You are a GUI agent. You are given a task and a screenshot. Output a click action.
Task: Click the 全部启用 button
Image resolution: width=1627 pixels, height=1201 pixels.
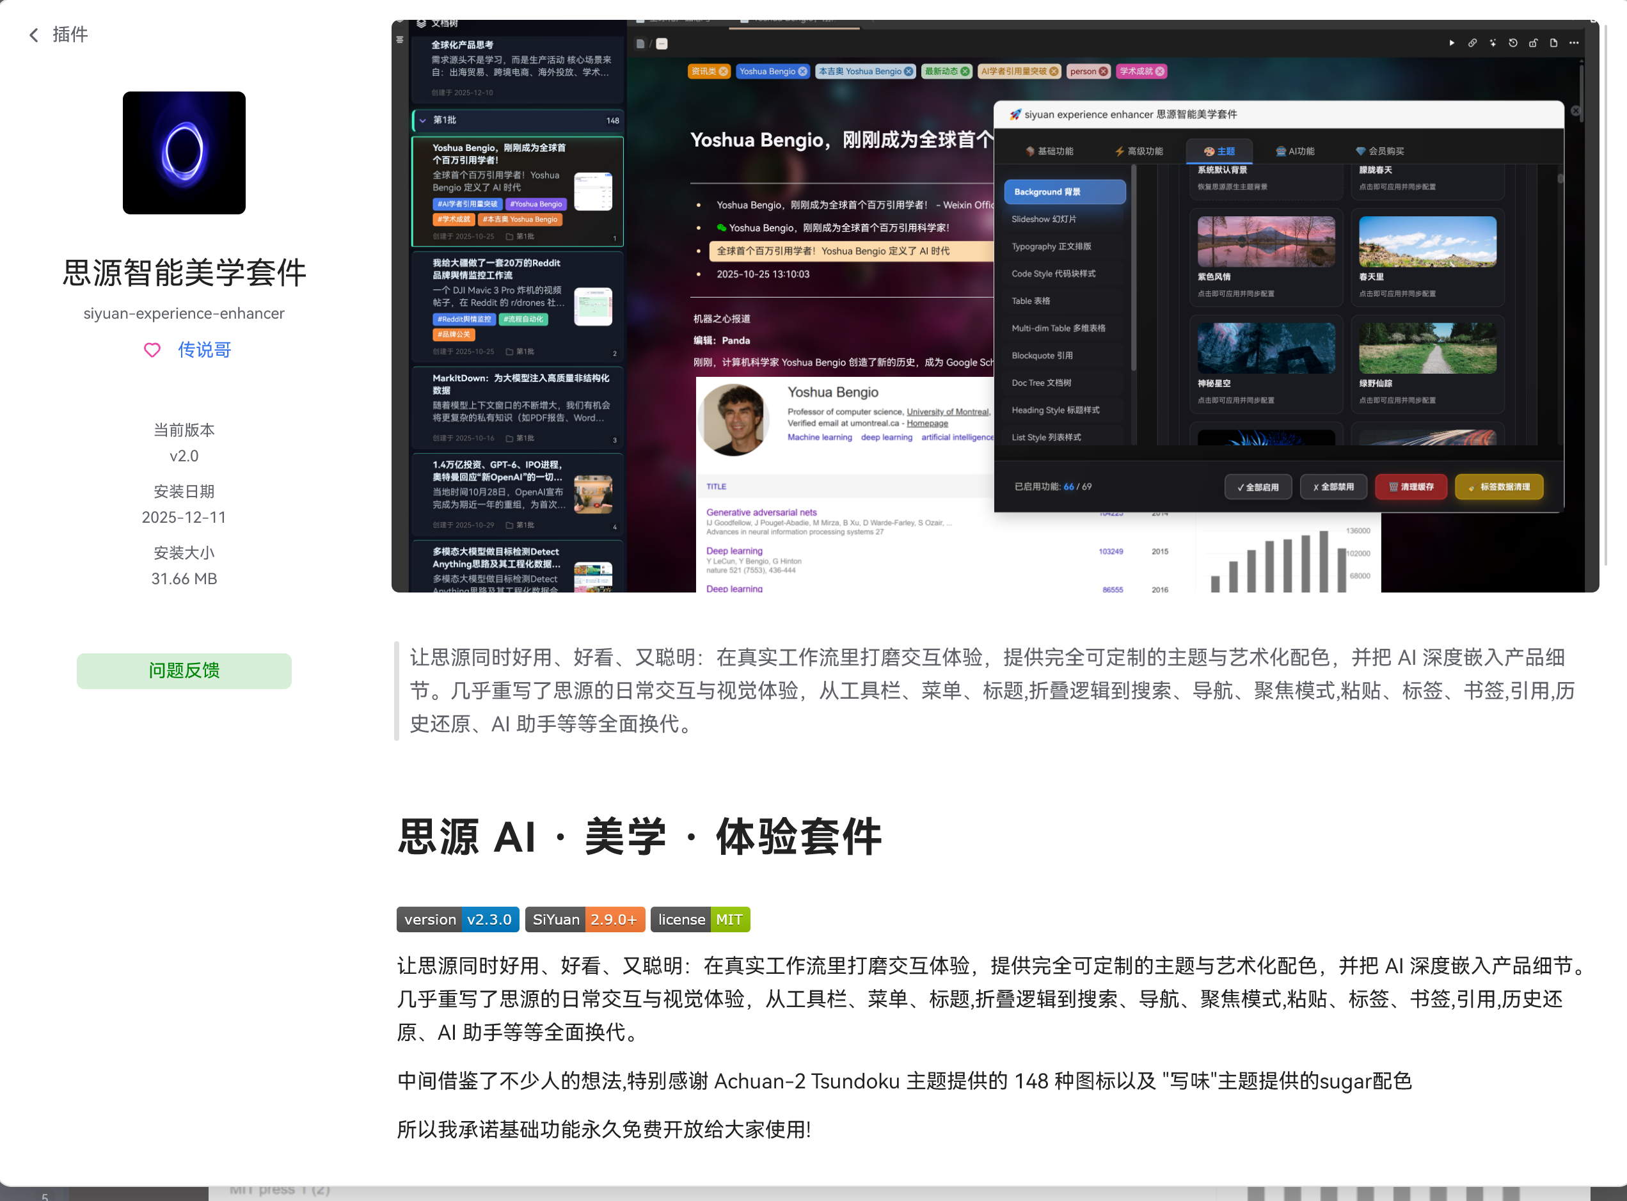click(1258, 486)
